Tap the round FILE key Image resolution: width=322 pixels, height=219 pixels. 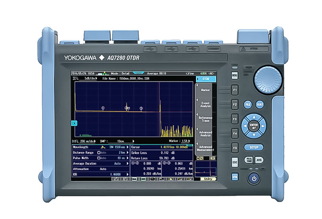click(x=248, y=105)
